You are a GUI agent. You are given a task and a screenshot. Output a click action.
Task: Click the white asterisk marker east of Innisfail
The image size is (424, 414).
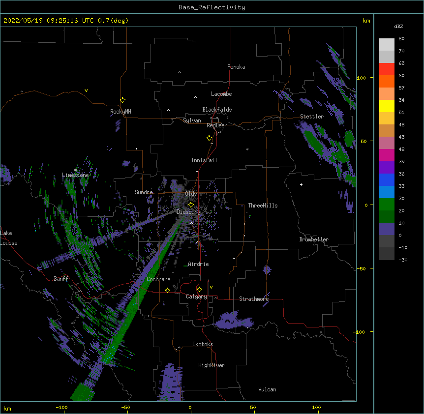coord(247,149)
